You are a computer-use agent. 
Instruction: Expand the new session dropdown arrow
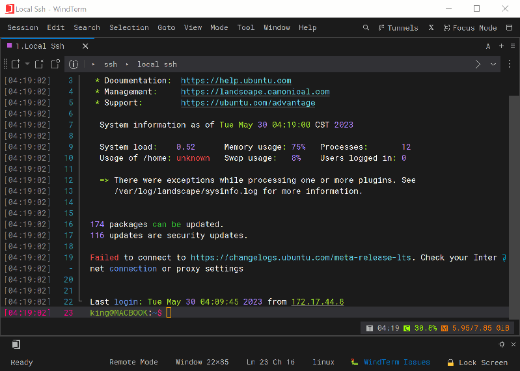click(27, 64)
